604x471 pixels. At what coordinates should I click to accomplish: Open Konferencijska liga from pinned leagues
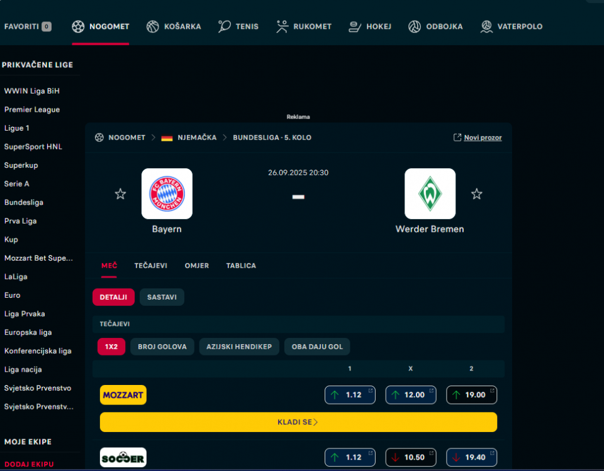click(38, 351)
